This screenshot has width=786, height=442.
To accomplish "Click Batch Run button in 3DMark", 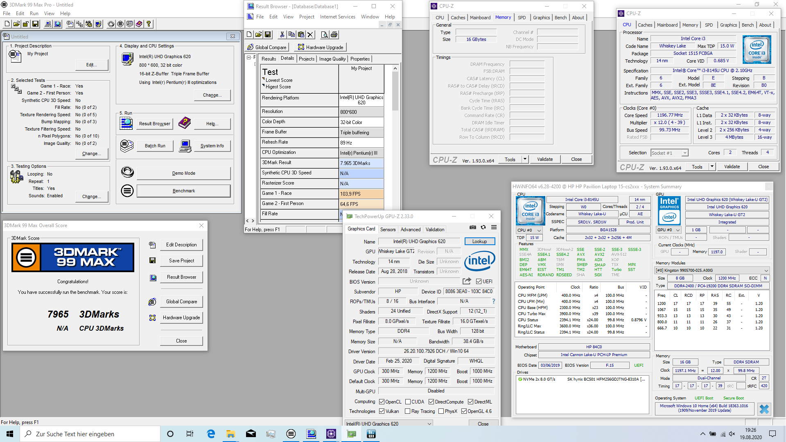I will coord(155,146).
